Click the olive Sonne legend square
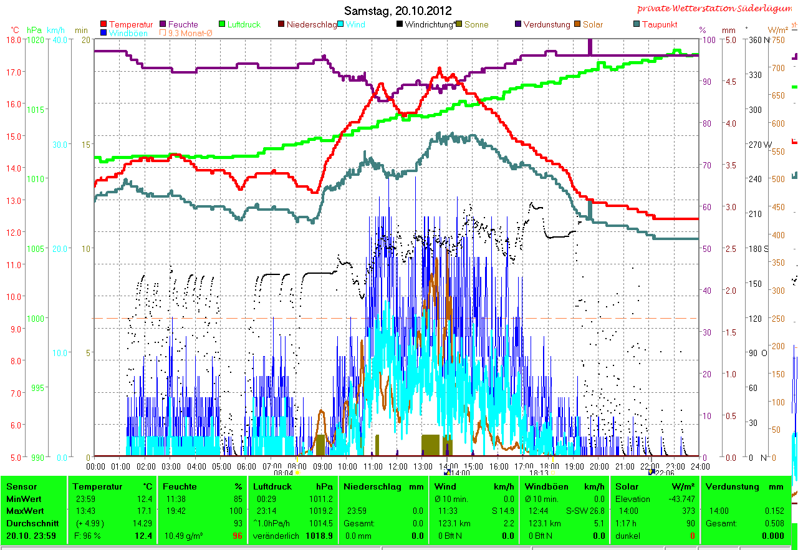 pos(459,24)
